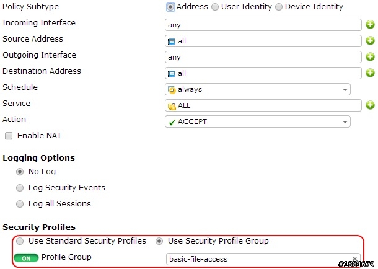Add a Service with the green plus

click(x=370, y=105)
